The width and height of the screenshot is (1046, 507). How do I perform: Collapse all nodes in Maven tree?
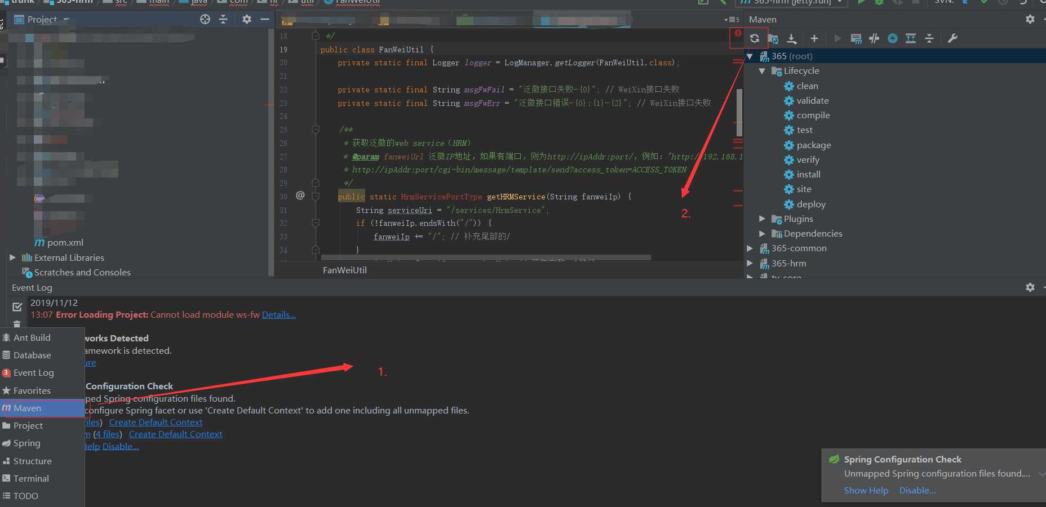(929, 38)
